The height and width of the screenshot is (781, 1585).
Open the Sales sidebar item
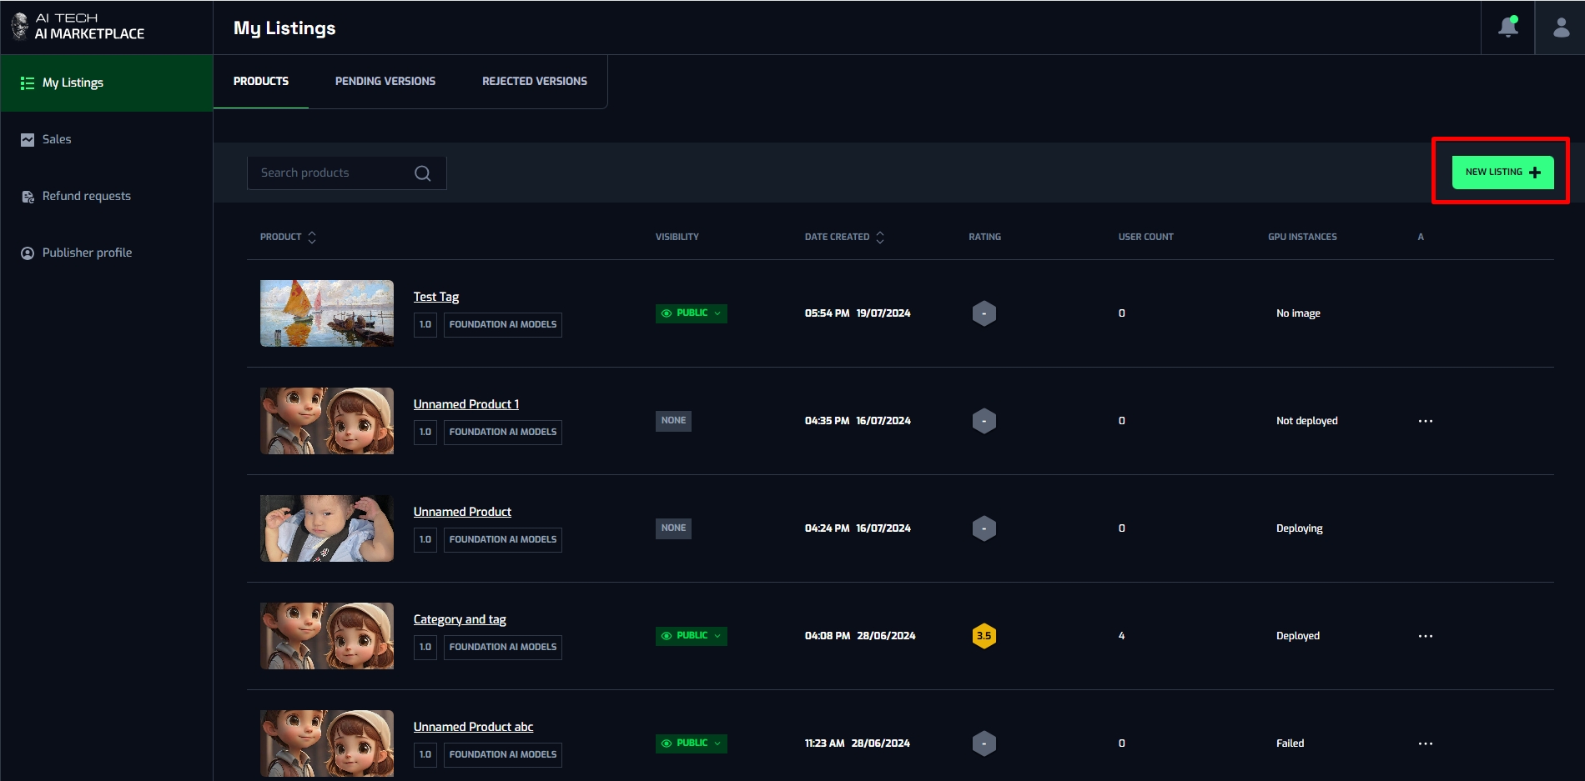57,139
